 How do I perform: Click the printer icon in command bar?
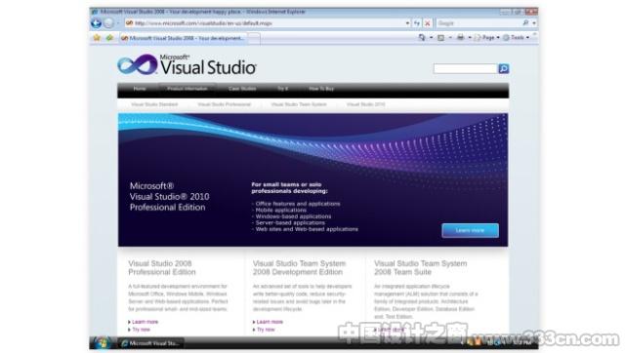(x=460, y=37)
